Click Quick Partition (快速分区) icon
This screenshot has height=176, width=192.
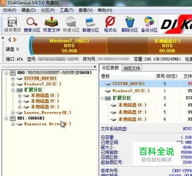[71, 24]
